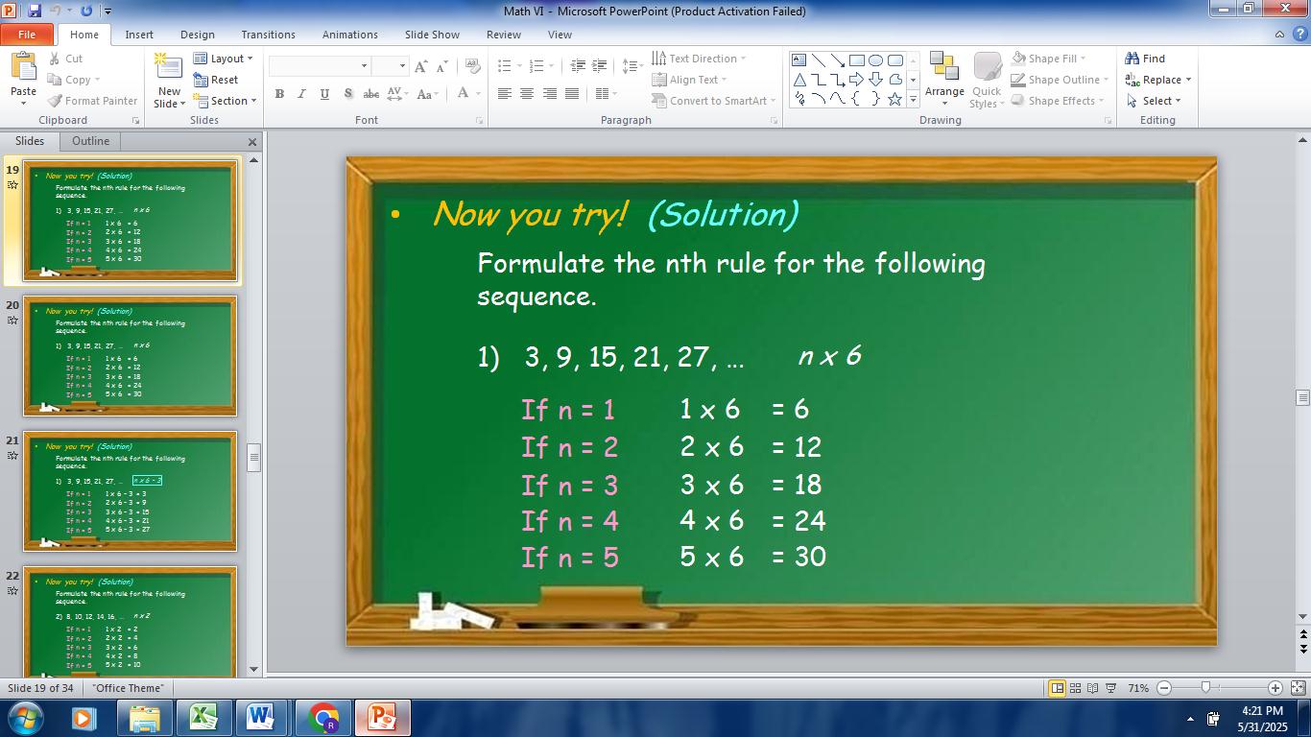
Task: Switch to Reading View in status bar
Action: [1093, 688]
